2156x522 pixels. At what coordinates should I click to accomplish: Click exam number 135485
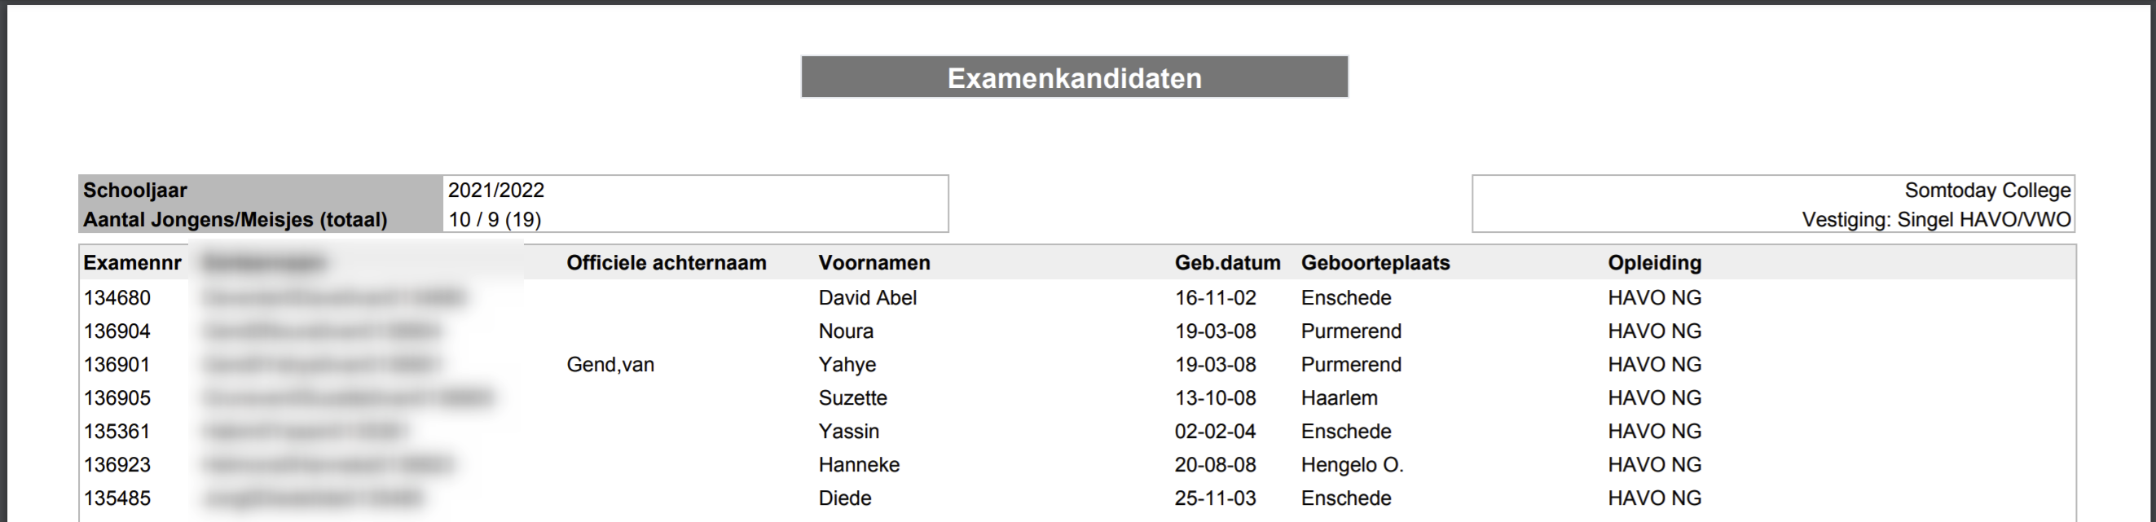coord(117,498)
